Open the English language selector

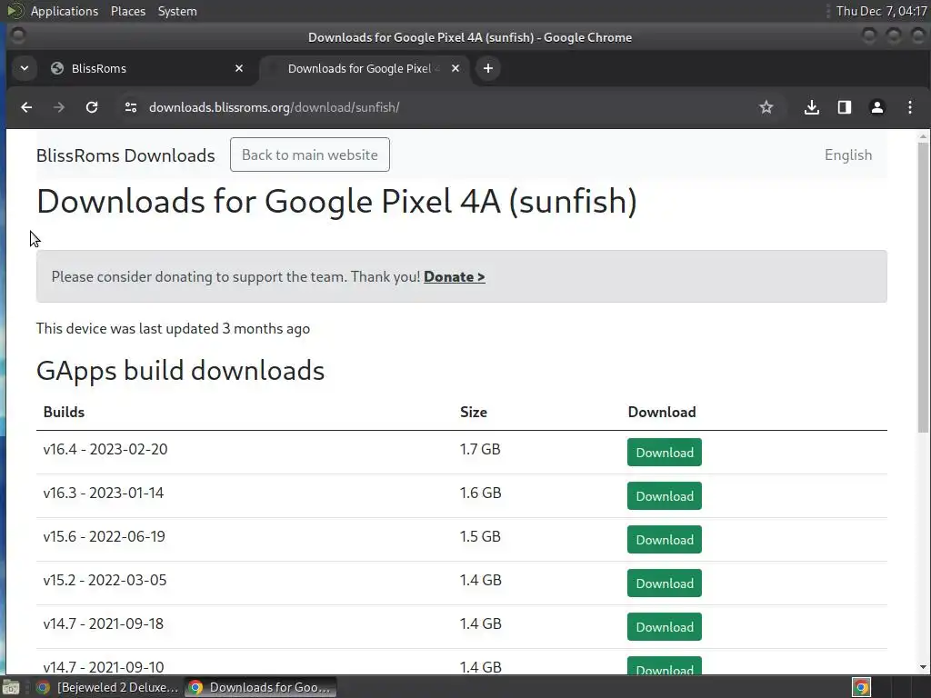848,155
